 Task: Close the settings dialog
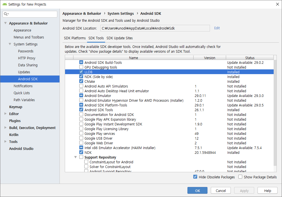tap(278, 4)
